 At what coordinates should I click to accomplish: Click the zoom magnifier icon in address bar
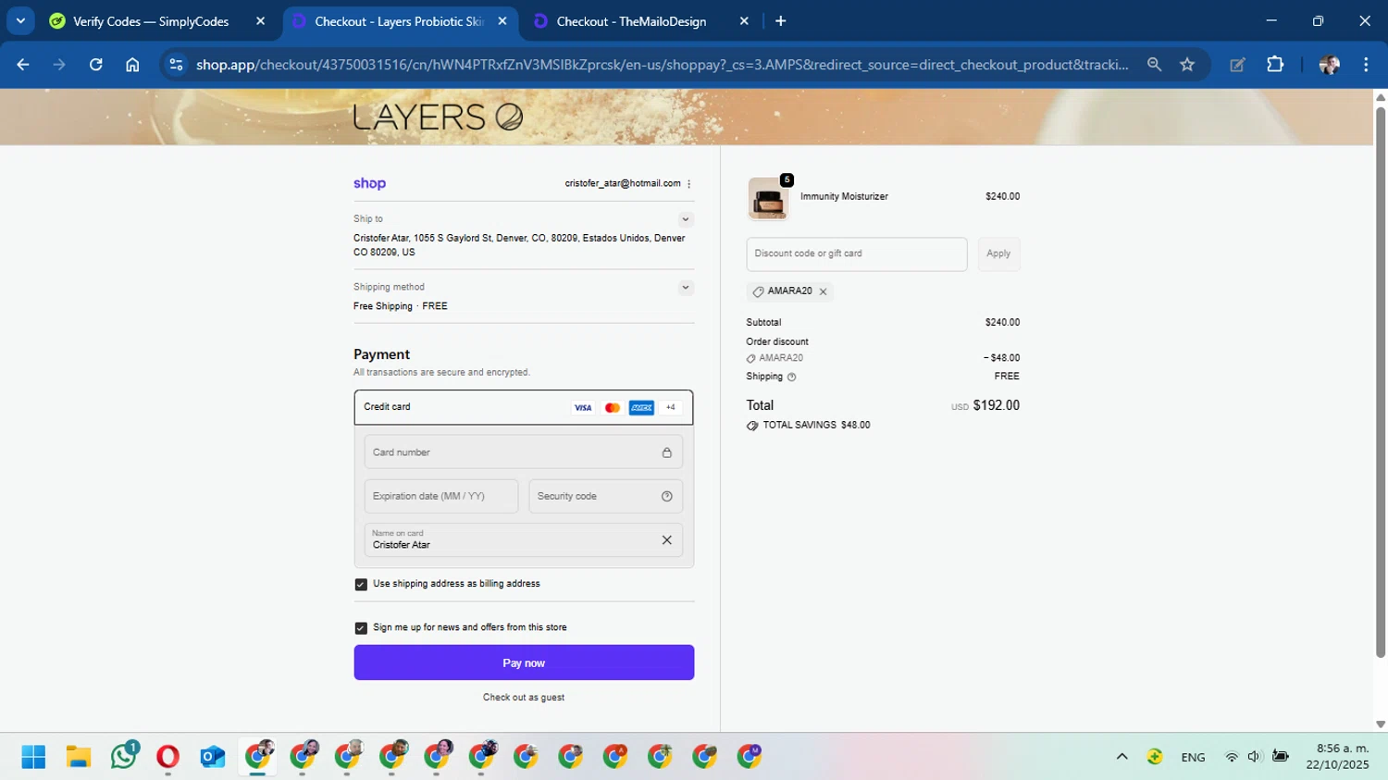click(1154, 65)
